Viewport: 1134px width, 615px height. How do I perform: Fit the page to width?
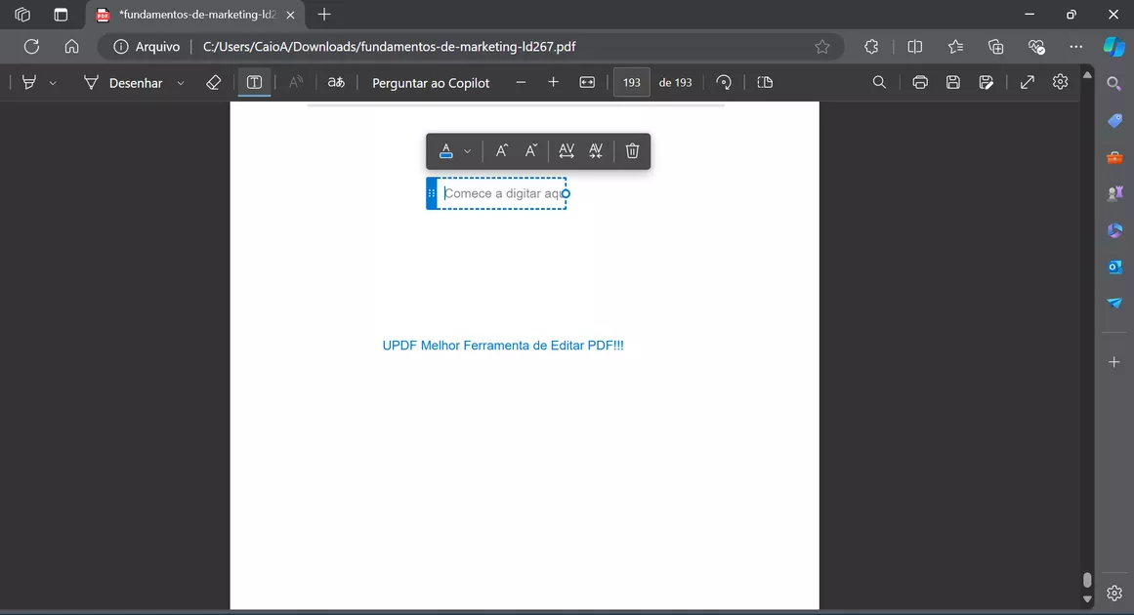[x=587, y=82]
